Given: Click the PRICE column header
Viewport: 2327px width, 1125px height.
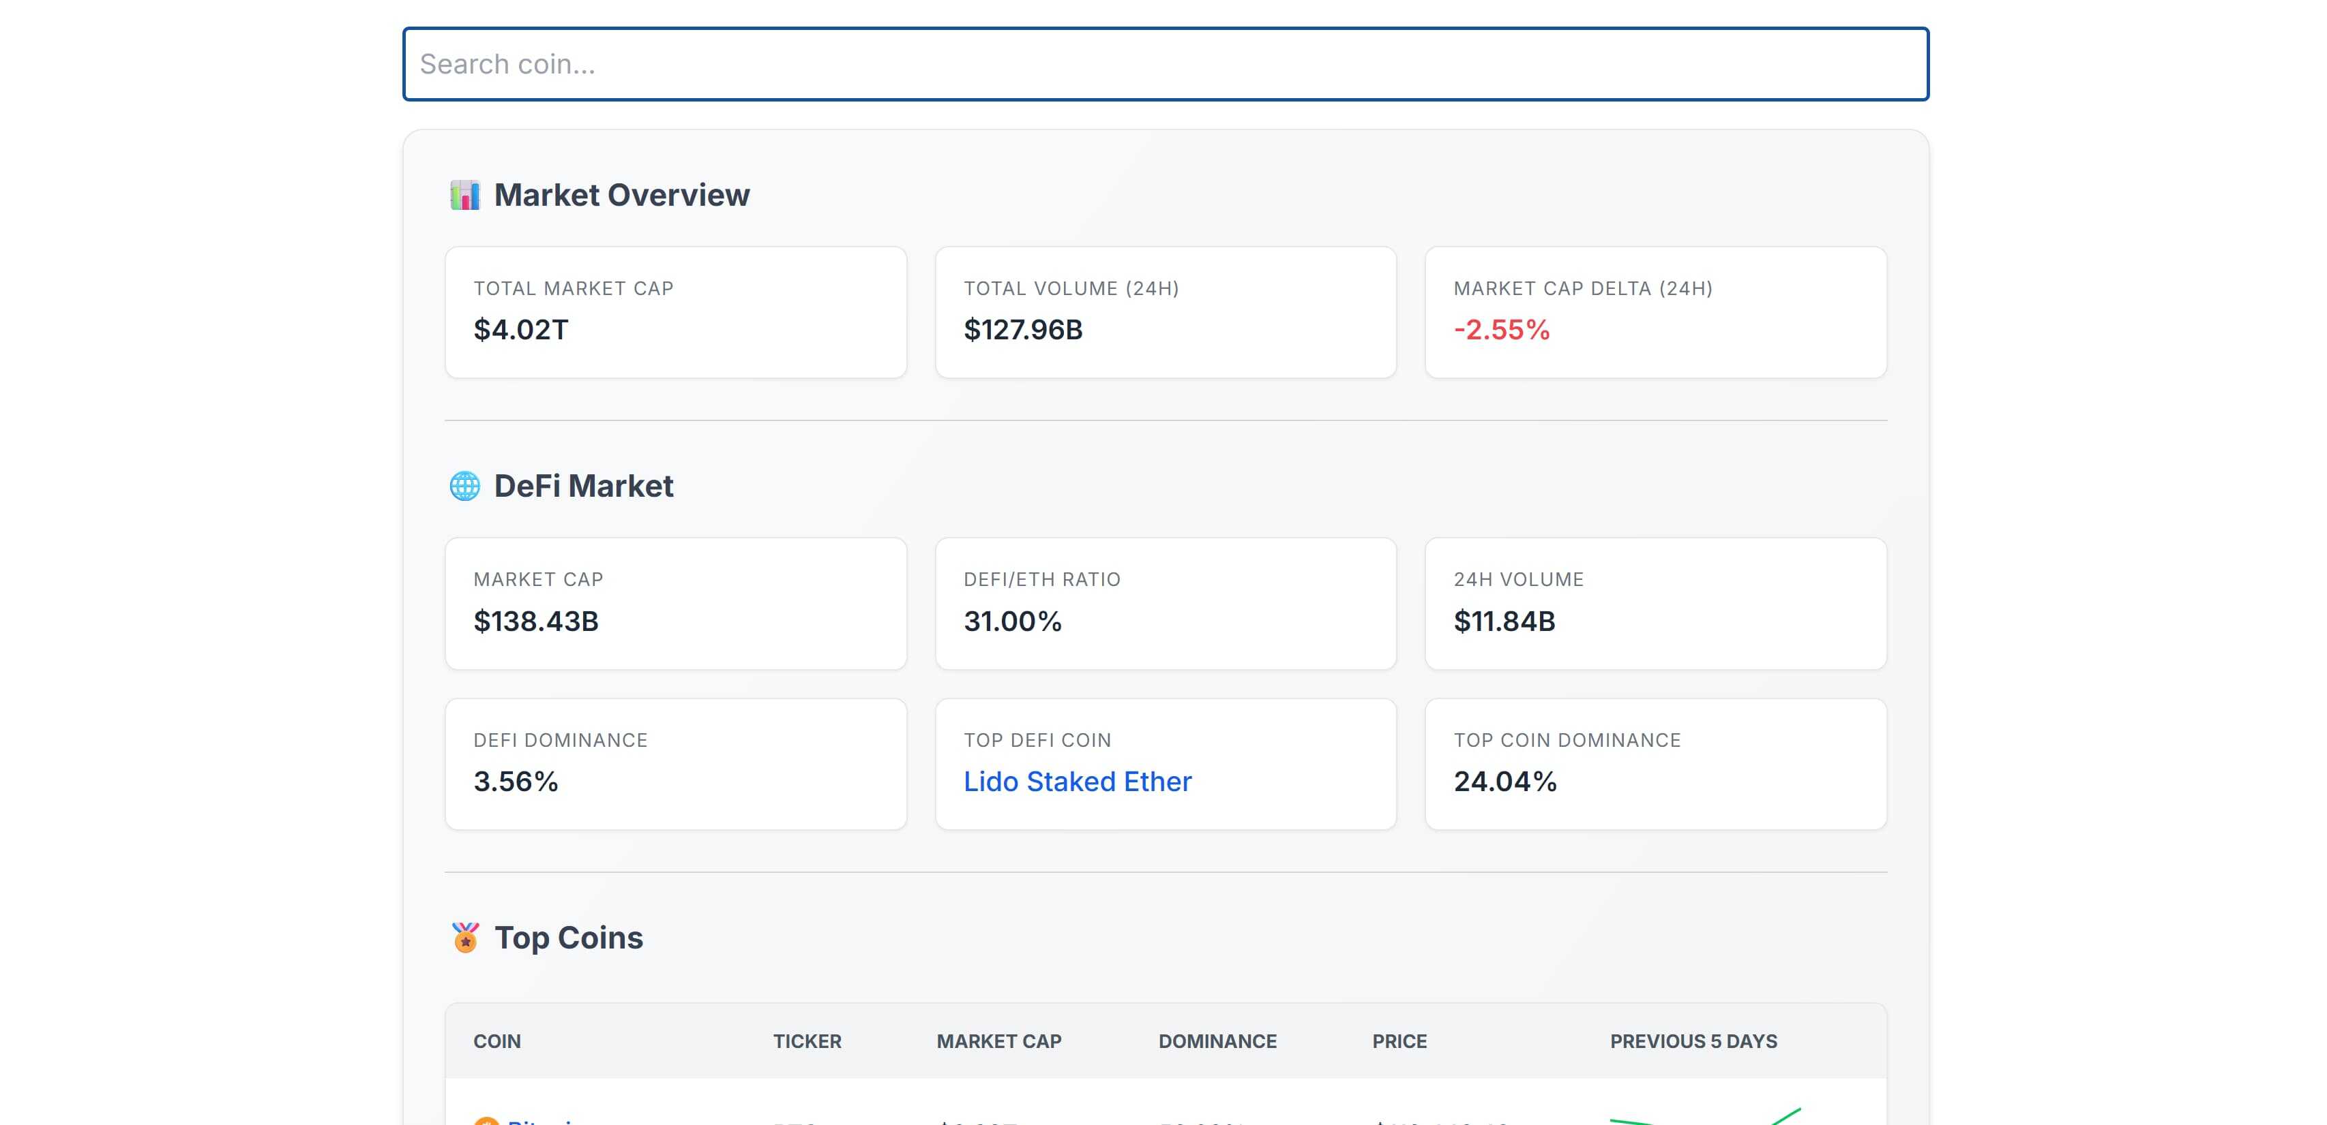Looking at the screenshot, I should click(1399, 1041).
